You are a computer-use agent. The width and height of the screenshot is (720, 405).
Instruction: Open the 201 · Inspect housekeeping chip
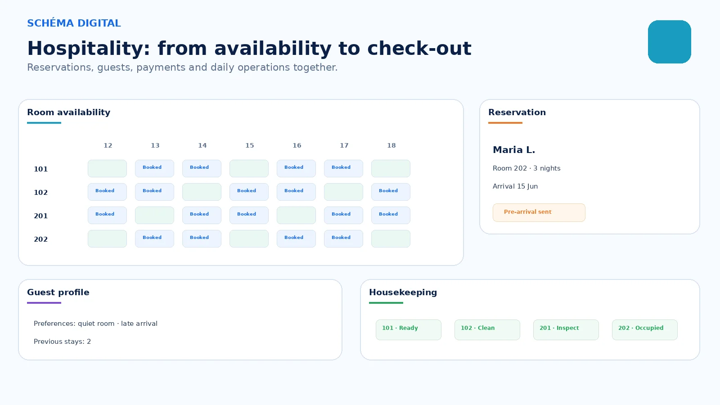pyautogui.click(x=566, y=330)
